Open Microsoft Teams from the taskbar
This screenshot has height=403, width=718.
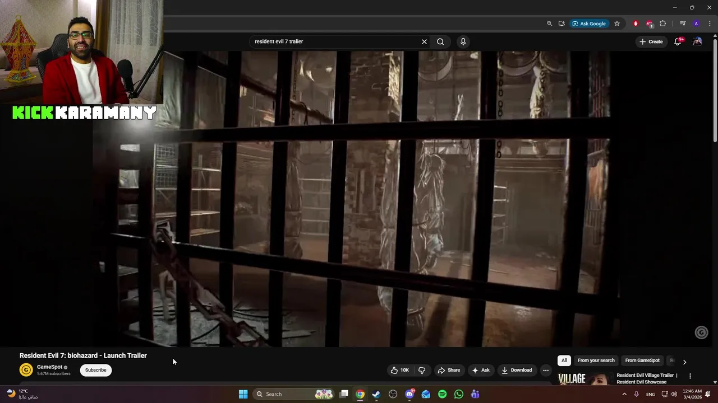[x=475, y=394]
